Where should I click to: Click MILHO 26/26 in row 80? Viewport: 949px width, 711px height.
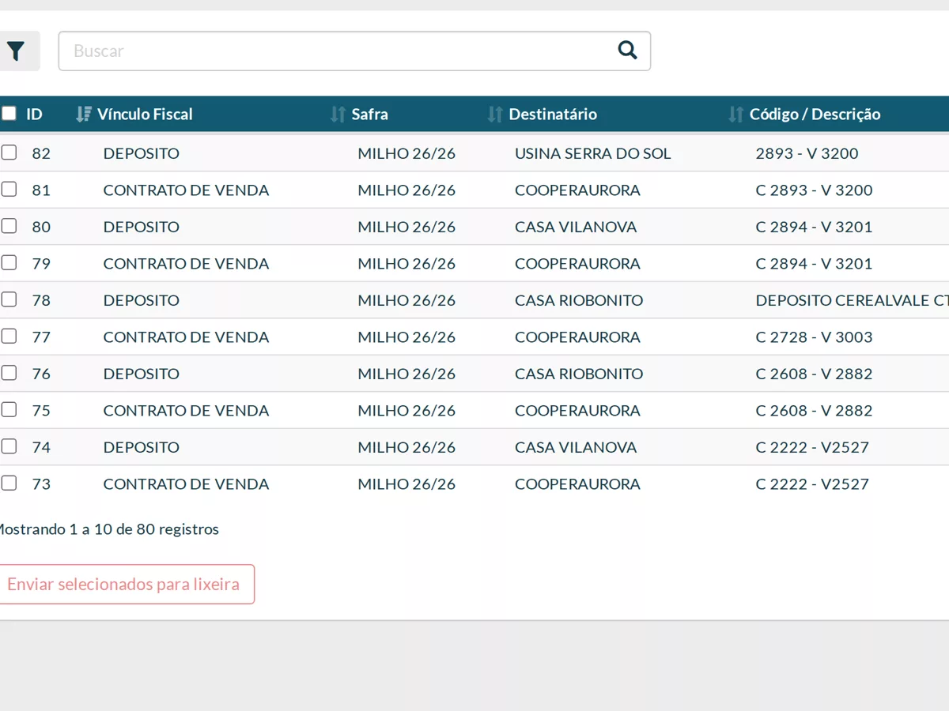[406, 227]
